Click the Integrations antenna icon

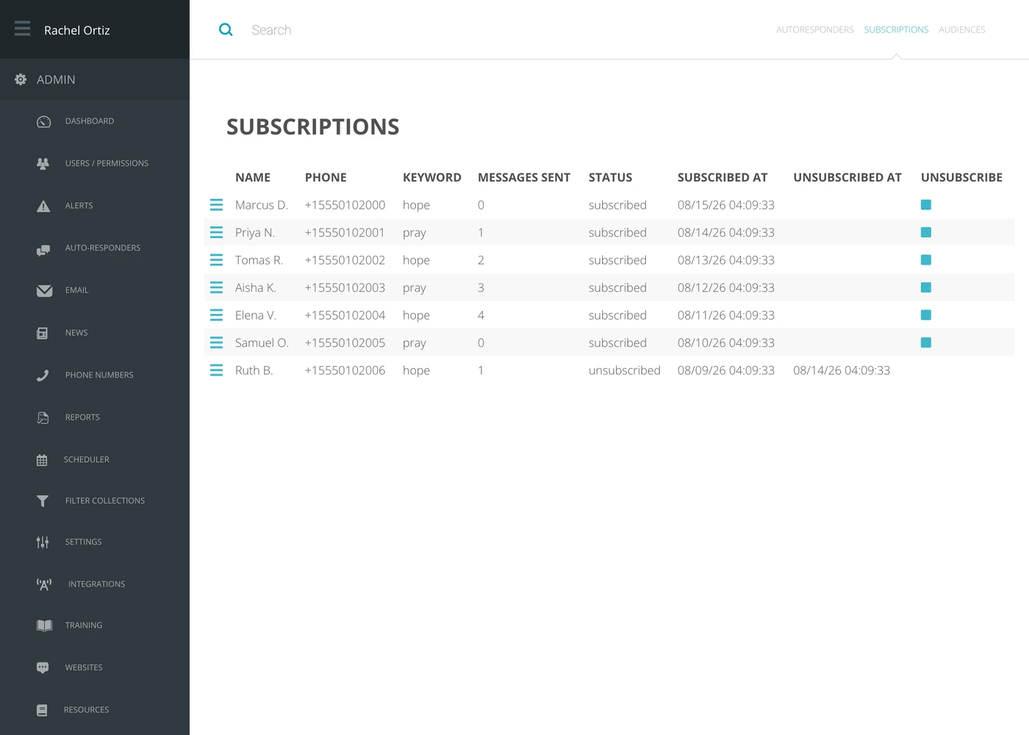(44, 584)
